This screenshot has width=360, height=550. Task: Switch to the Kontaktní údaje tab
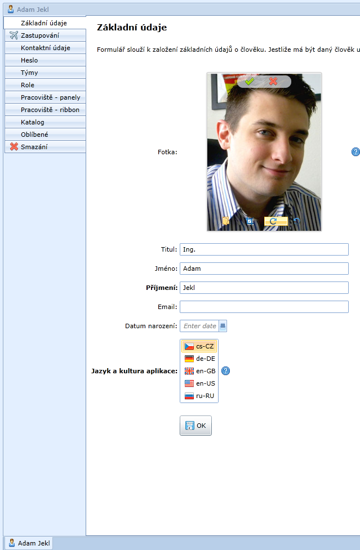[45, 48]
